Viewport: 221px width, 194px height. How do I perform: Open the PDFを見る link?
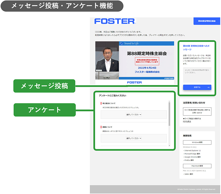[x=187, y=122]
